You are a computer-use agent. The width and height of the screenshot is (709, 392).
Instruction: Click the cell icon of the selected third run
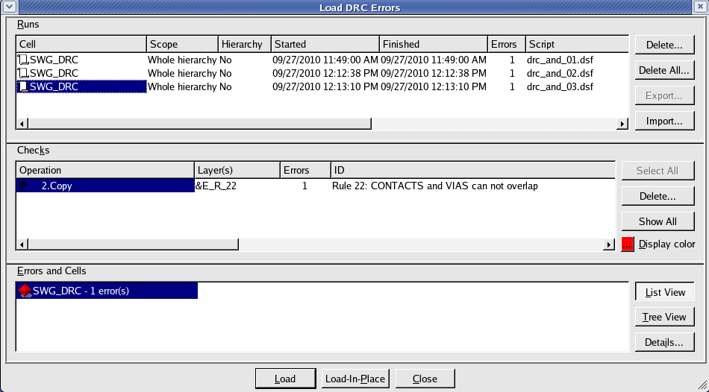tap(23, 86)
